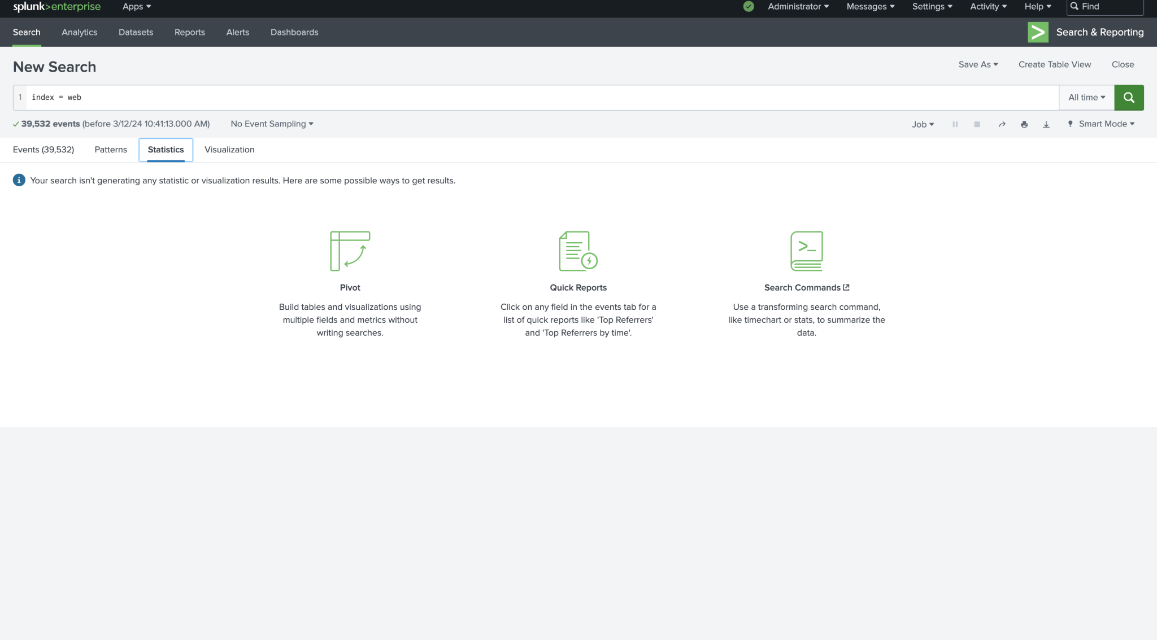Screen dimensions: 1157x640
Task: Click the export results icon
Action: click(1046, 124)
